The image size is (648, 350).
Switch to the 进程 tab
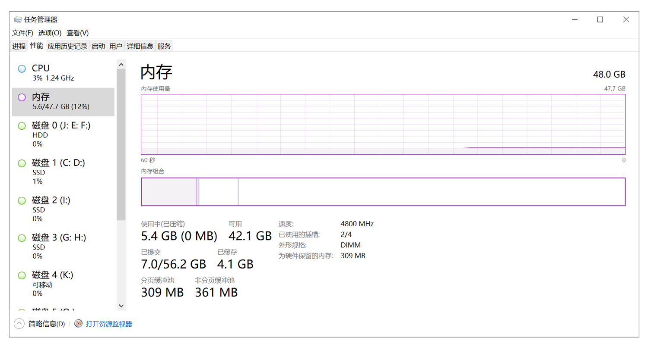click(19, 47)
